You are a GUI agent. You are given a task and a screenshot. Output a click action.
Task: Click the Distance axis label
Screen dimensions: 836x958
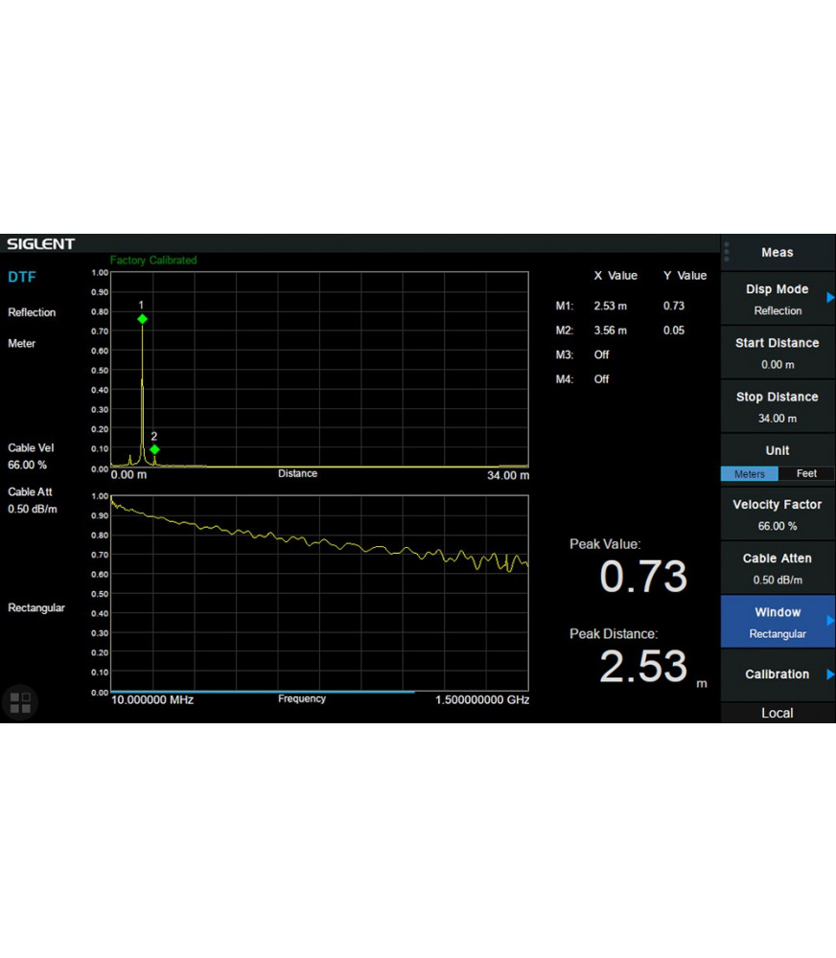point(298,473)
